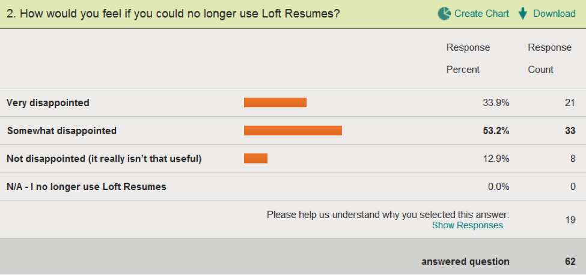Viewport: 586px width, 275px height.
Task: Select the Not disappointed orange bar
Action: coord(255,158)
